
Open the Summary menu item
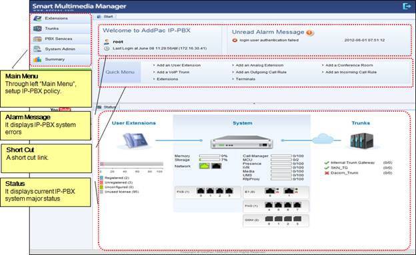coord(61,59)
